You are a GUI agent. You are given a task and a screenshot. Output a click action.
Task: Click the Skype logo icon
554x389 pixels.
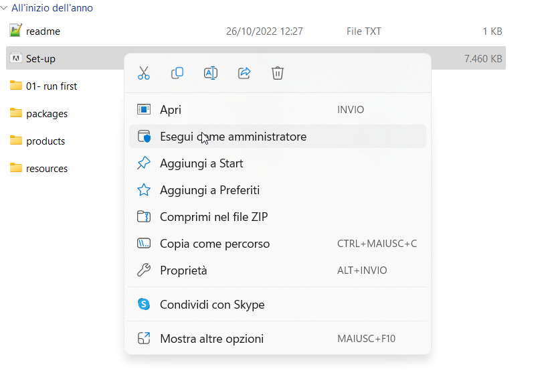click(144, 304)
